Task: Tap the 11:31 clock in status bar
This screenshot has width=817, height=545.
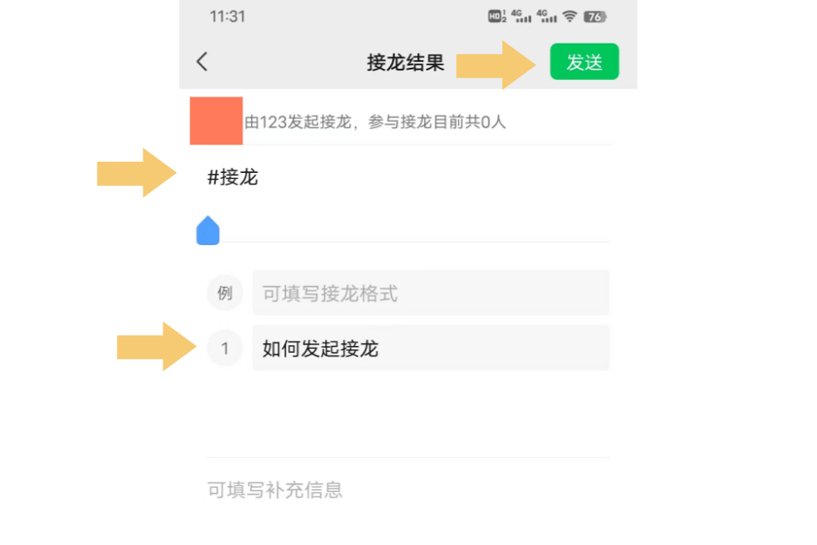Action: click(x=229, y=16)
